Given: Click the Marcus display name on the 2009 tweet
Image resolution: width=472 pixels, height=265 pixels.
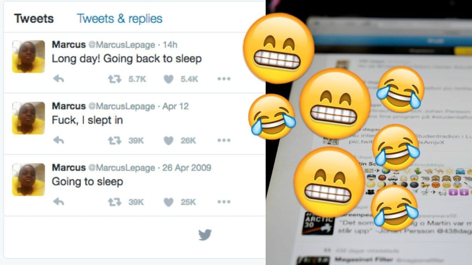Looking at the screenshot, I should (x=69, y=168).
